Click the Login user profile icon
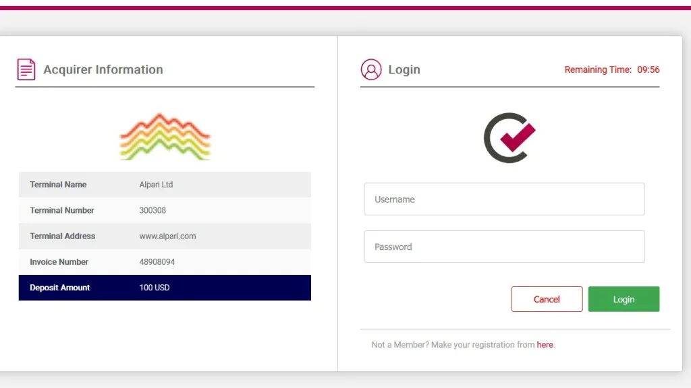691x388 pixels. [x=371, y=69]
